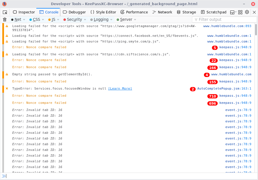Open www.humblebundle.com link for getElementById warning
The width and height of the screenshot is (258, 180).
point(231,74)
